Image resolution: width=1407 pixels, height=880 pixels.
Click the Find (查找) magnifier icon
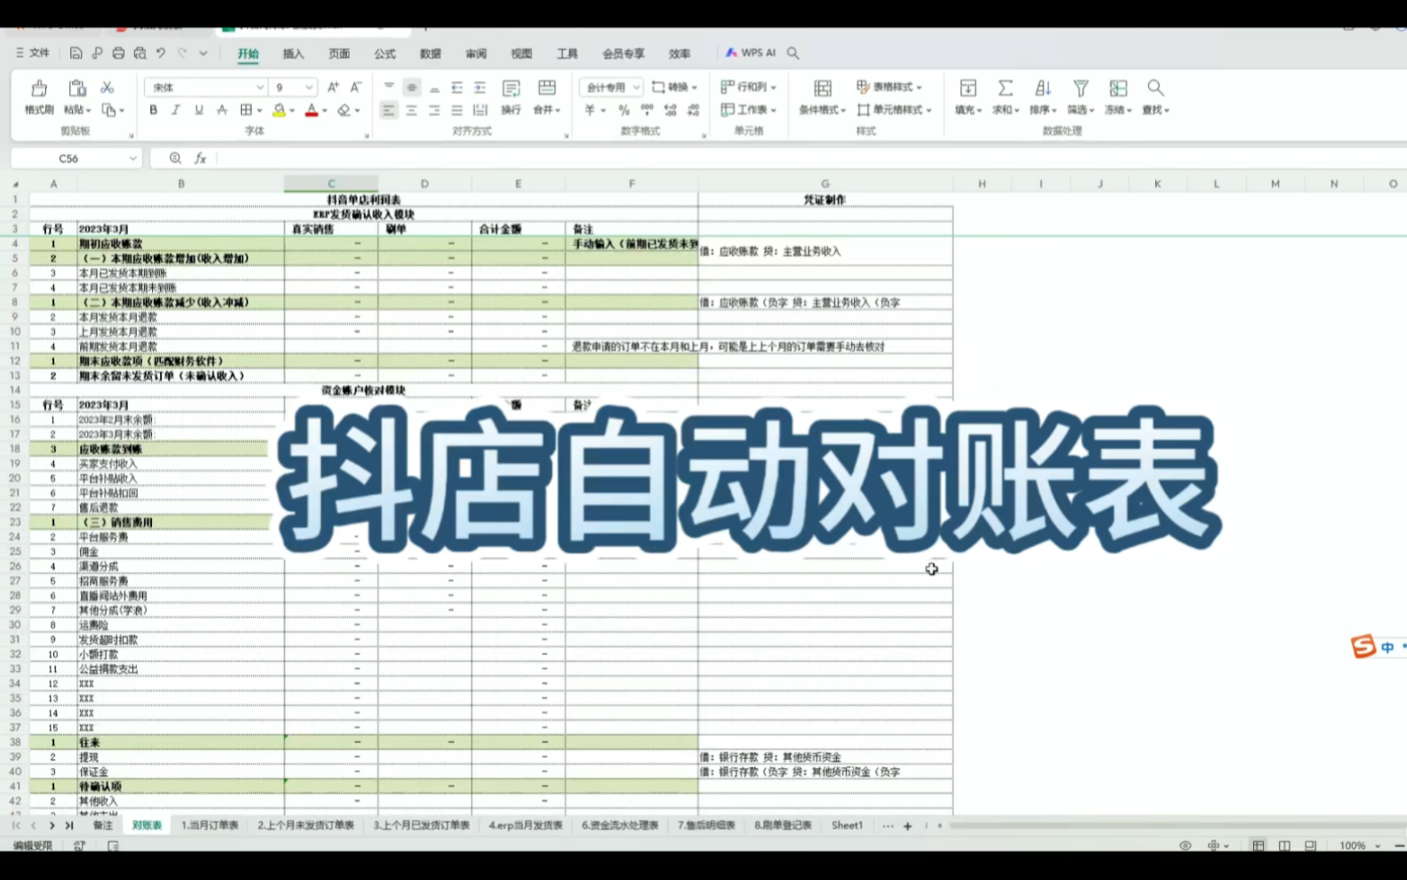(x=1155, y=87)
